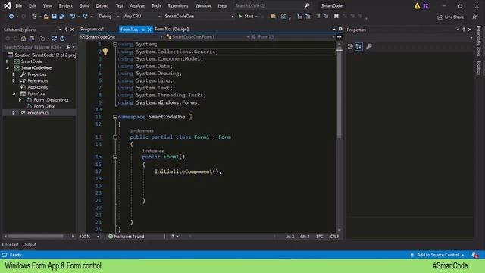Redo using the toolbar redo arrow
The width and height of the screenshot is (485, 273).
point(85,17)
